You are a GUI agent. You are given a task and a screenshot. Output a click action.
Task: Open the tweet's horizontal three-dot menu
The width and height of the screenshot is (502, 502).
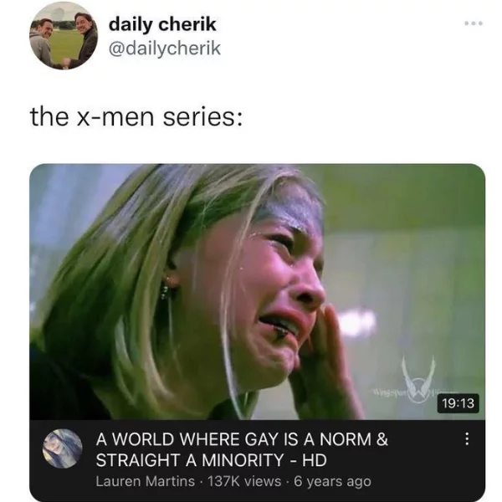(x=474, y=23)
